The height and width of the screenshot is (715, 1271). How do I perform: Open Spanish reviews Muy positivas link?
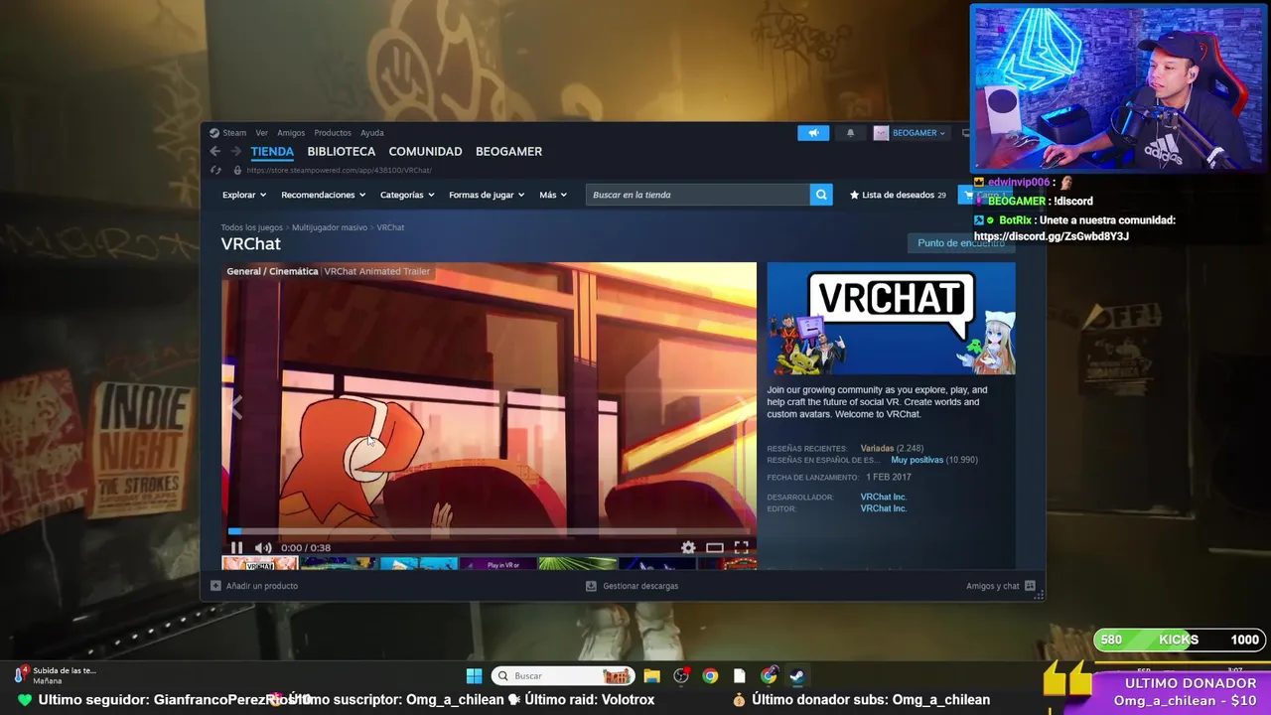[917, 461]
